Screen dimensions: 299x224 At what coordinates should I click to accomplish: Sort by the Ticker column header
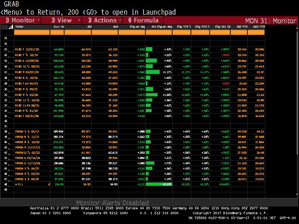(19, 27)
